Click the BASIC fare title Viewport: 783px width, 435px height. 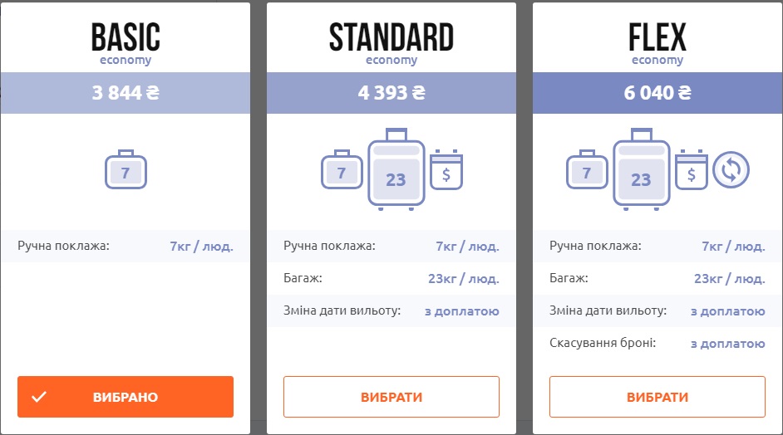tap(126, 37)
